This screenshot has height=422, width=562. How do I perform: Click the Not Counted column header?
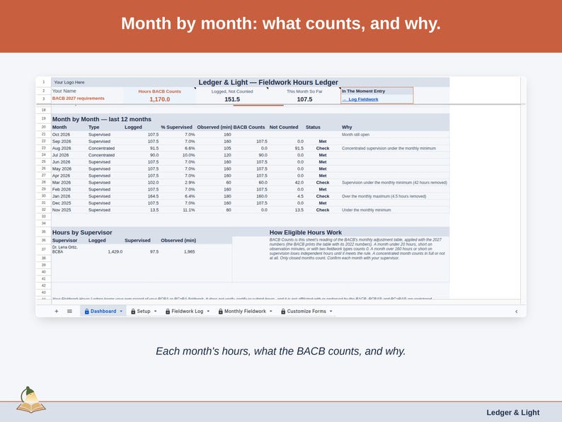(x=284, y=127)
